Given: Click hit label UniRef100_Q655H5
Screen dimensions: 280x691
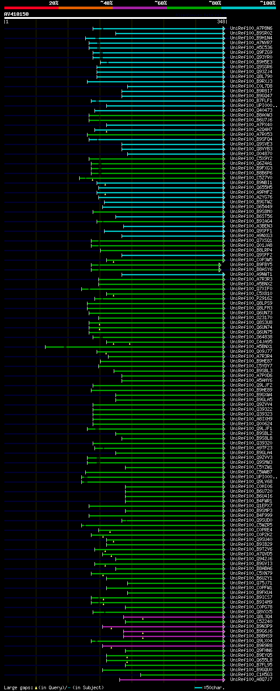Looking at the screenshot, I should (x=251, y=188).
